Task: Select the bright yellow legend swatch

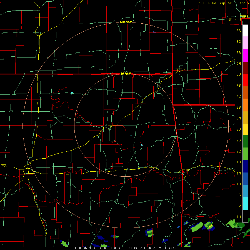Action: [245, 129]
